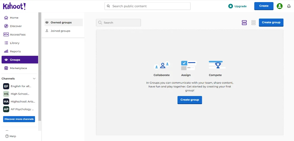
Task: Select Groups in the sidebar
Action: pyautogui.click(x=20, y=60)
